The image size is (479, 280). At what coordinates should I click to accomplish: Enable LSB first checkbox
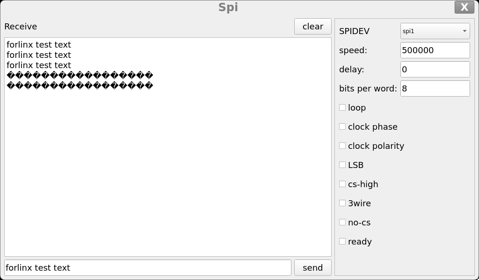click(x=342, y=165)
